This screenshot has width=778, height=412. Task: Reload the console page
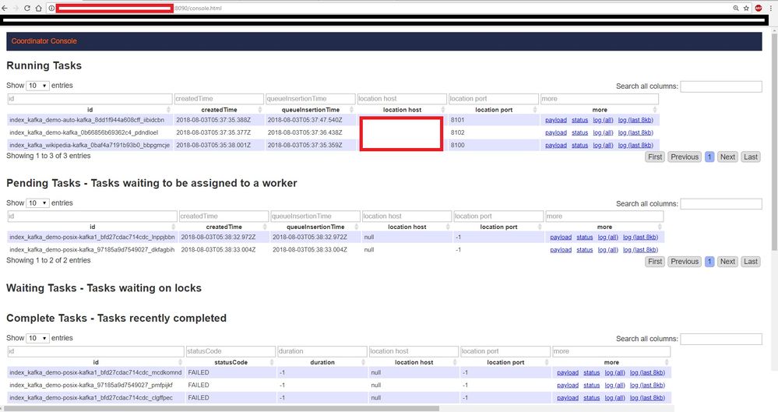[27, 7]
